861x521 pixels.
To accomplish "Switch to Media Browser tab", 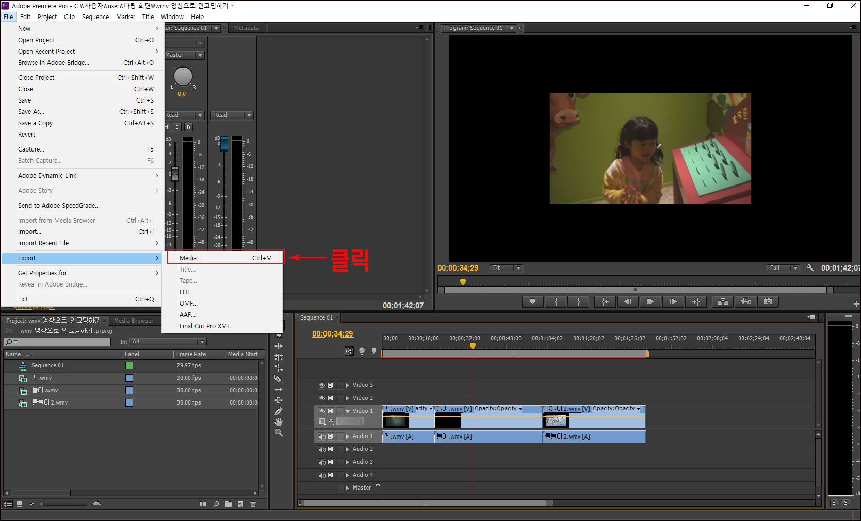I will click(x=133, y=321).
